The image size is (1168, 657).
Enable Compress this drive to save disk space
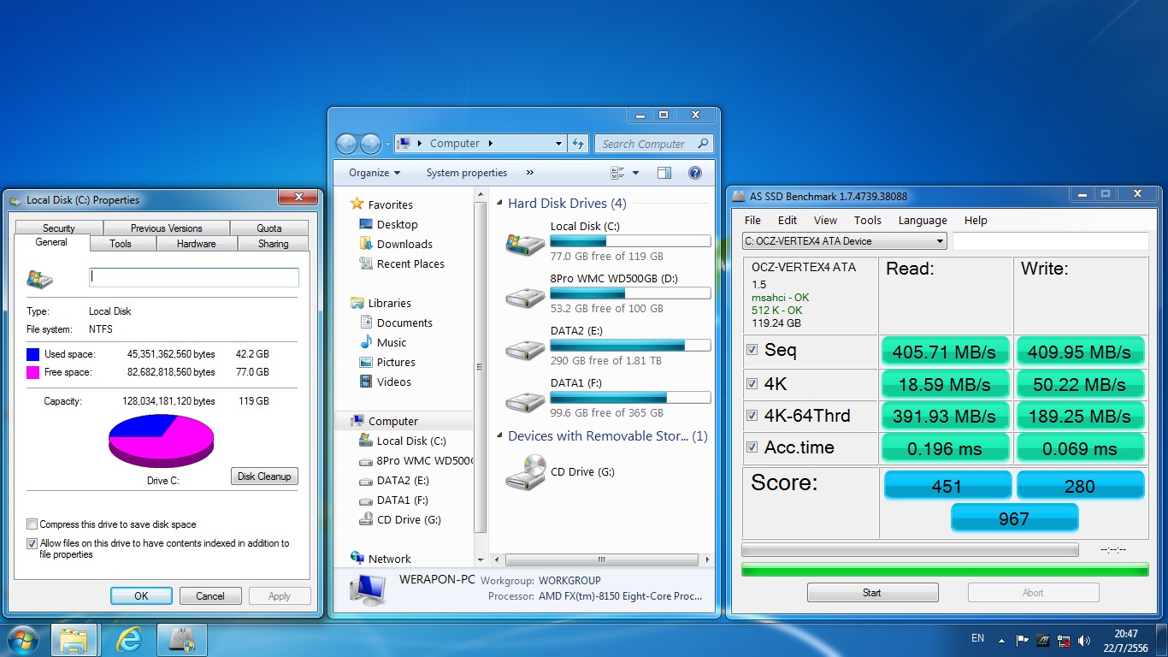click(32, 524)
